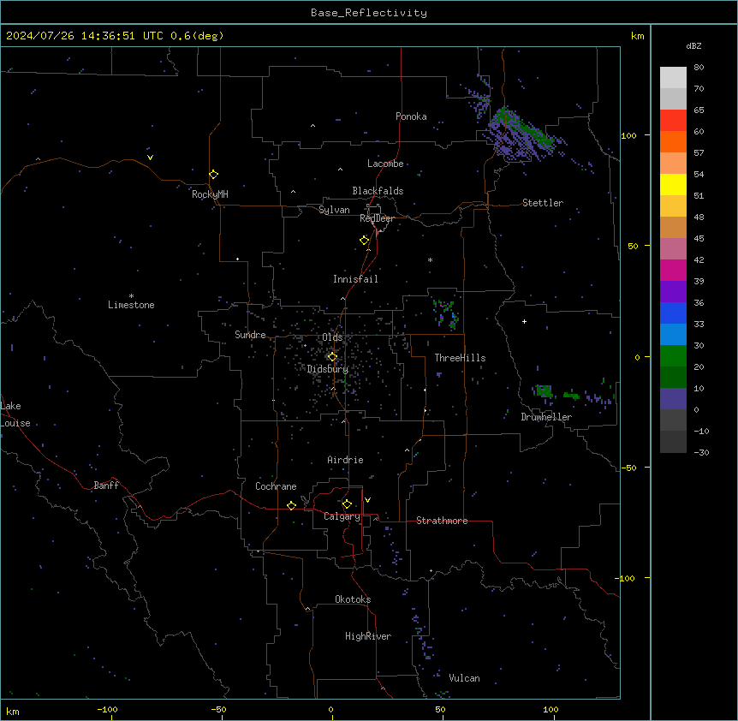Click the Lacombe city label

[x=385, y=164]
